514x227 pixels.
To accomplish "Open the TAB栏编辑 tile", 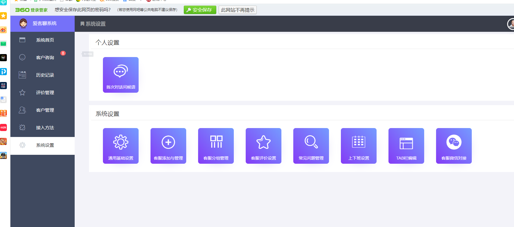I will click(406, 146).
